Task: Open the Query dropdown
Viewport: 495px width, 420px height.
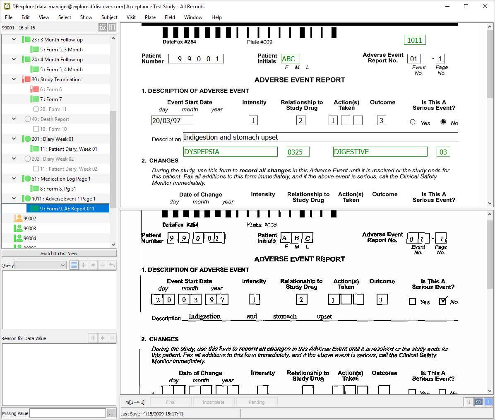Action: pos(41,266)
